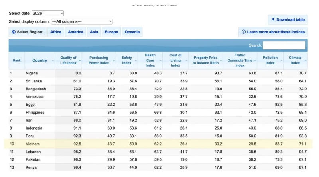Click Vietnam's quality of life value 92.5
319x177 pixels.
pos(77,144)
